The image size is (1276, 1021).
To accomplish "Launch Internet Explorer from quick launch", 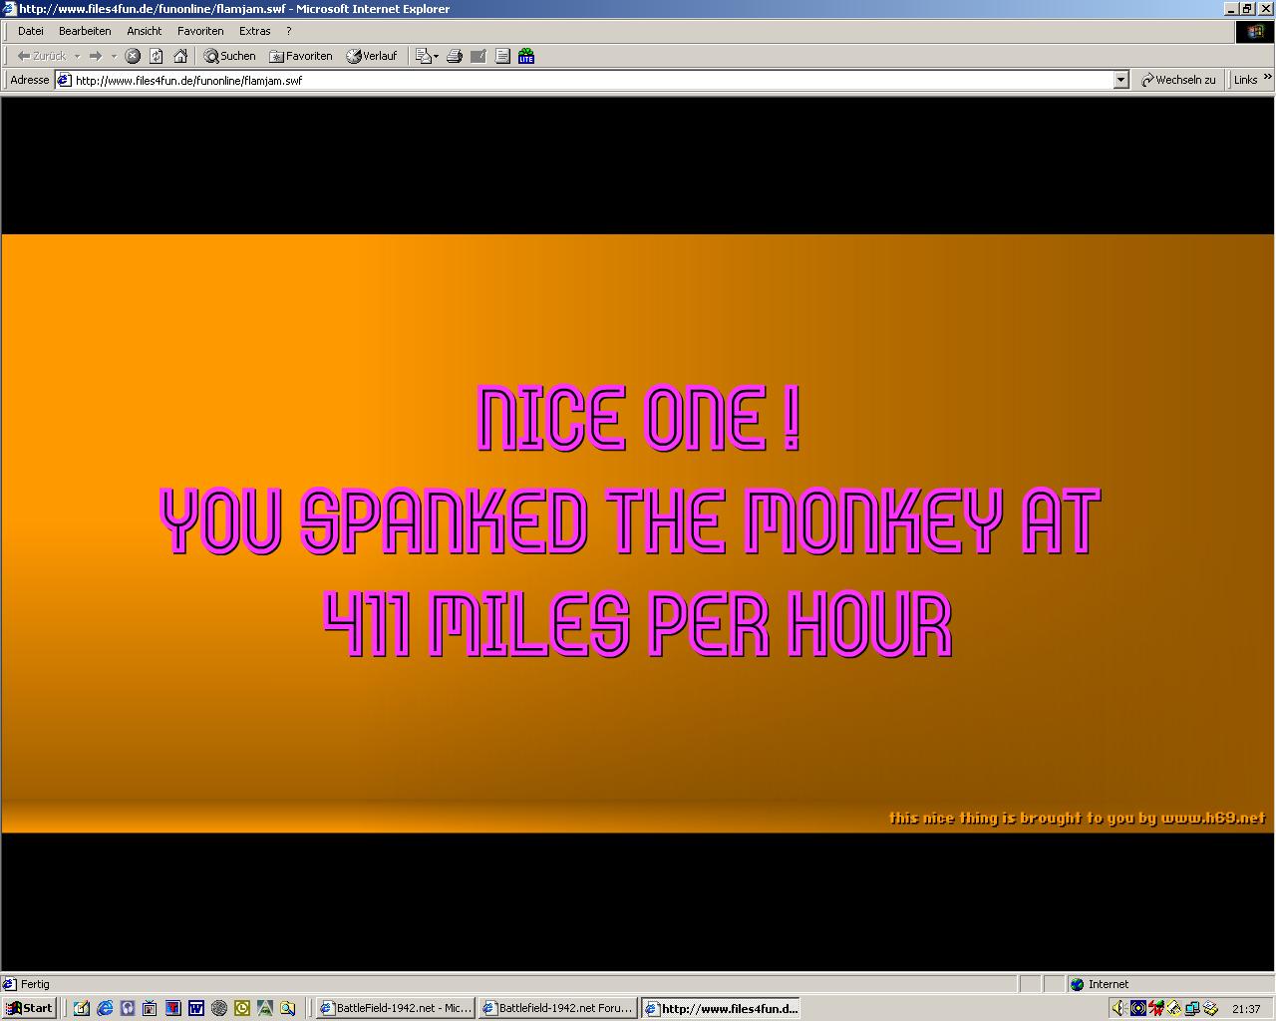I will (105, 1008).
